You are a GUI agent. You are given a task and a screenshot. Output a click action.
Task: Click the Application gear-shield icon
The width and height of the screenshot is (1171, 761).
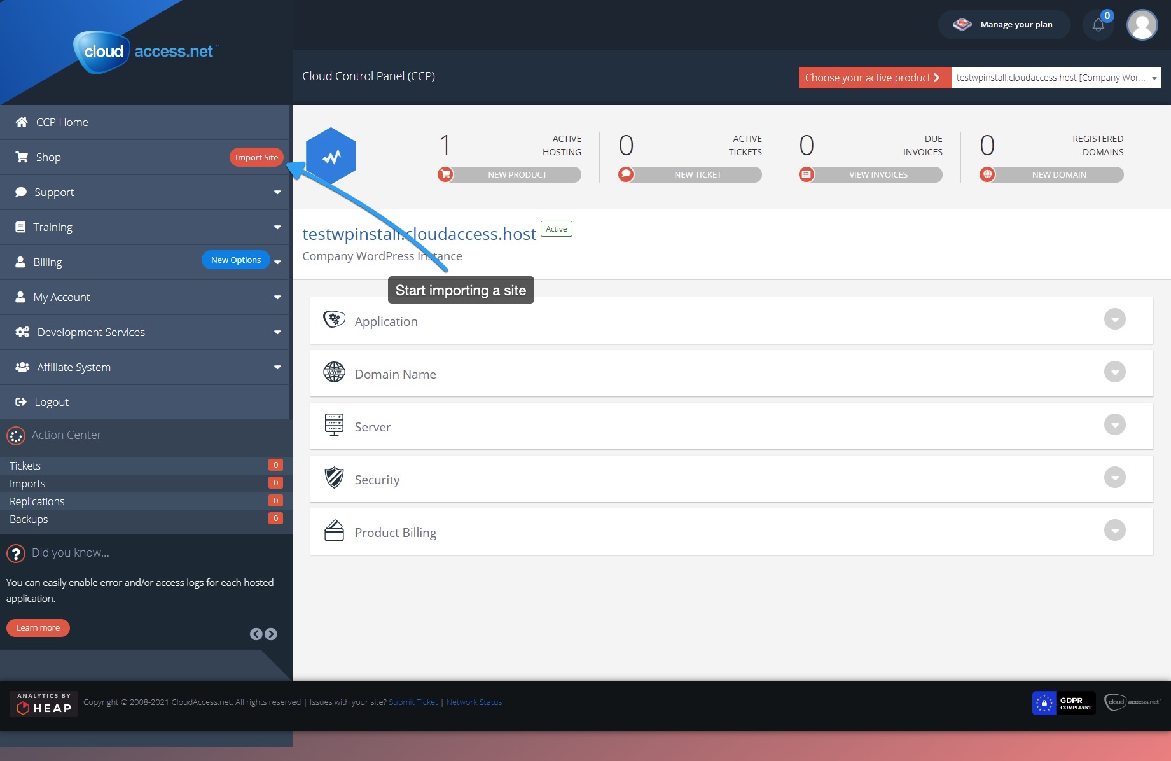[334, 319]
